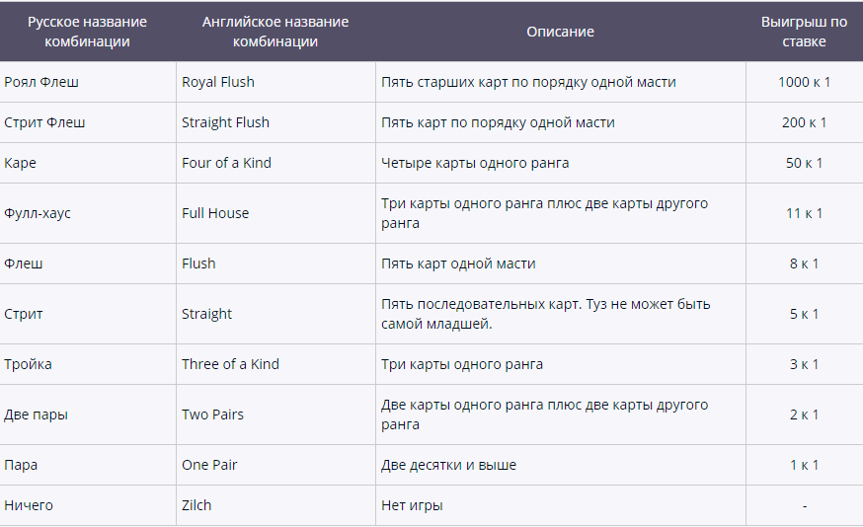Click the 'Каре' row name
This screenshot has width=863, height=527.
click(21, 163)
